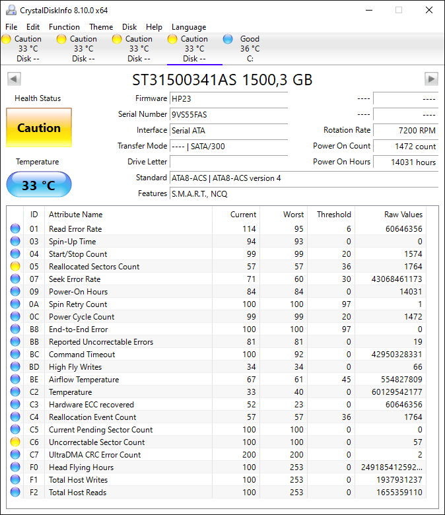The height and width of the screenshot is (515, 445).
Task: Click status orb for Head Flying Hours
Action: [15, 467]
